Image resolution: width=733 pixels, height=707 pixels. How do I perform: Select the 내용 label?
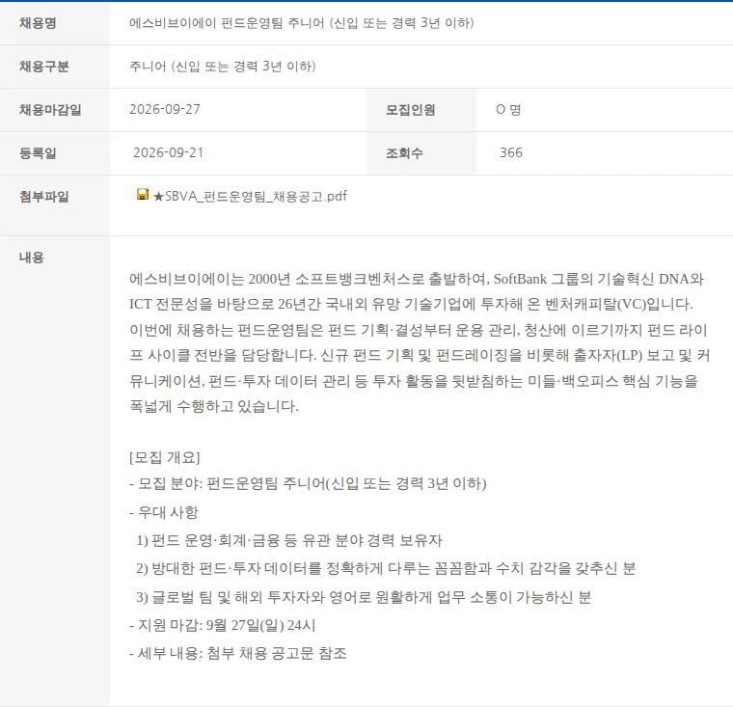coord(32,258)
